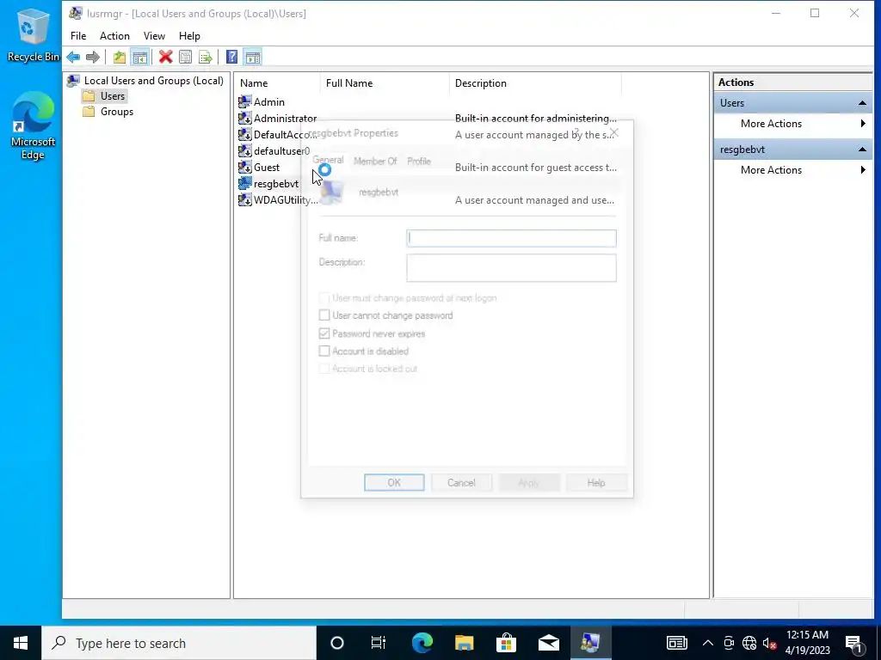Click the 'Account is locked out' checkbox
The image size is (881, 660).
click(x=324, y=369)
